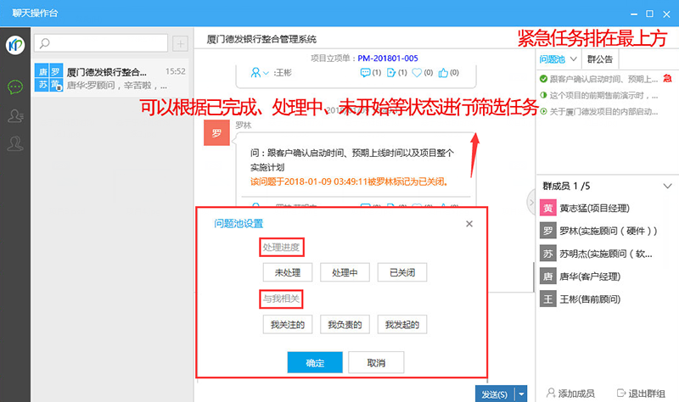
Task: Open the 厦门德发银行整合... conversation
Action: tap(112, 78)
